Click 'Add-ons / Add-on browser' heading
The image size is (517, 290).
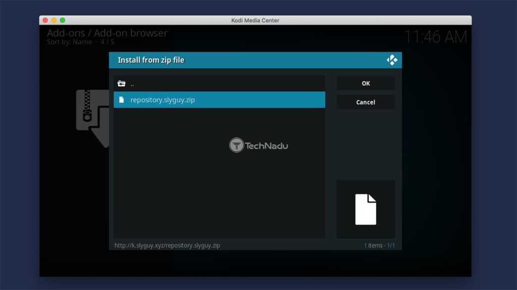pos(107,33)
